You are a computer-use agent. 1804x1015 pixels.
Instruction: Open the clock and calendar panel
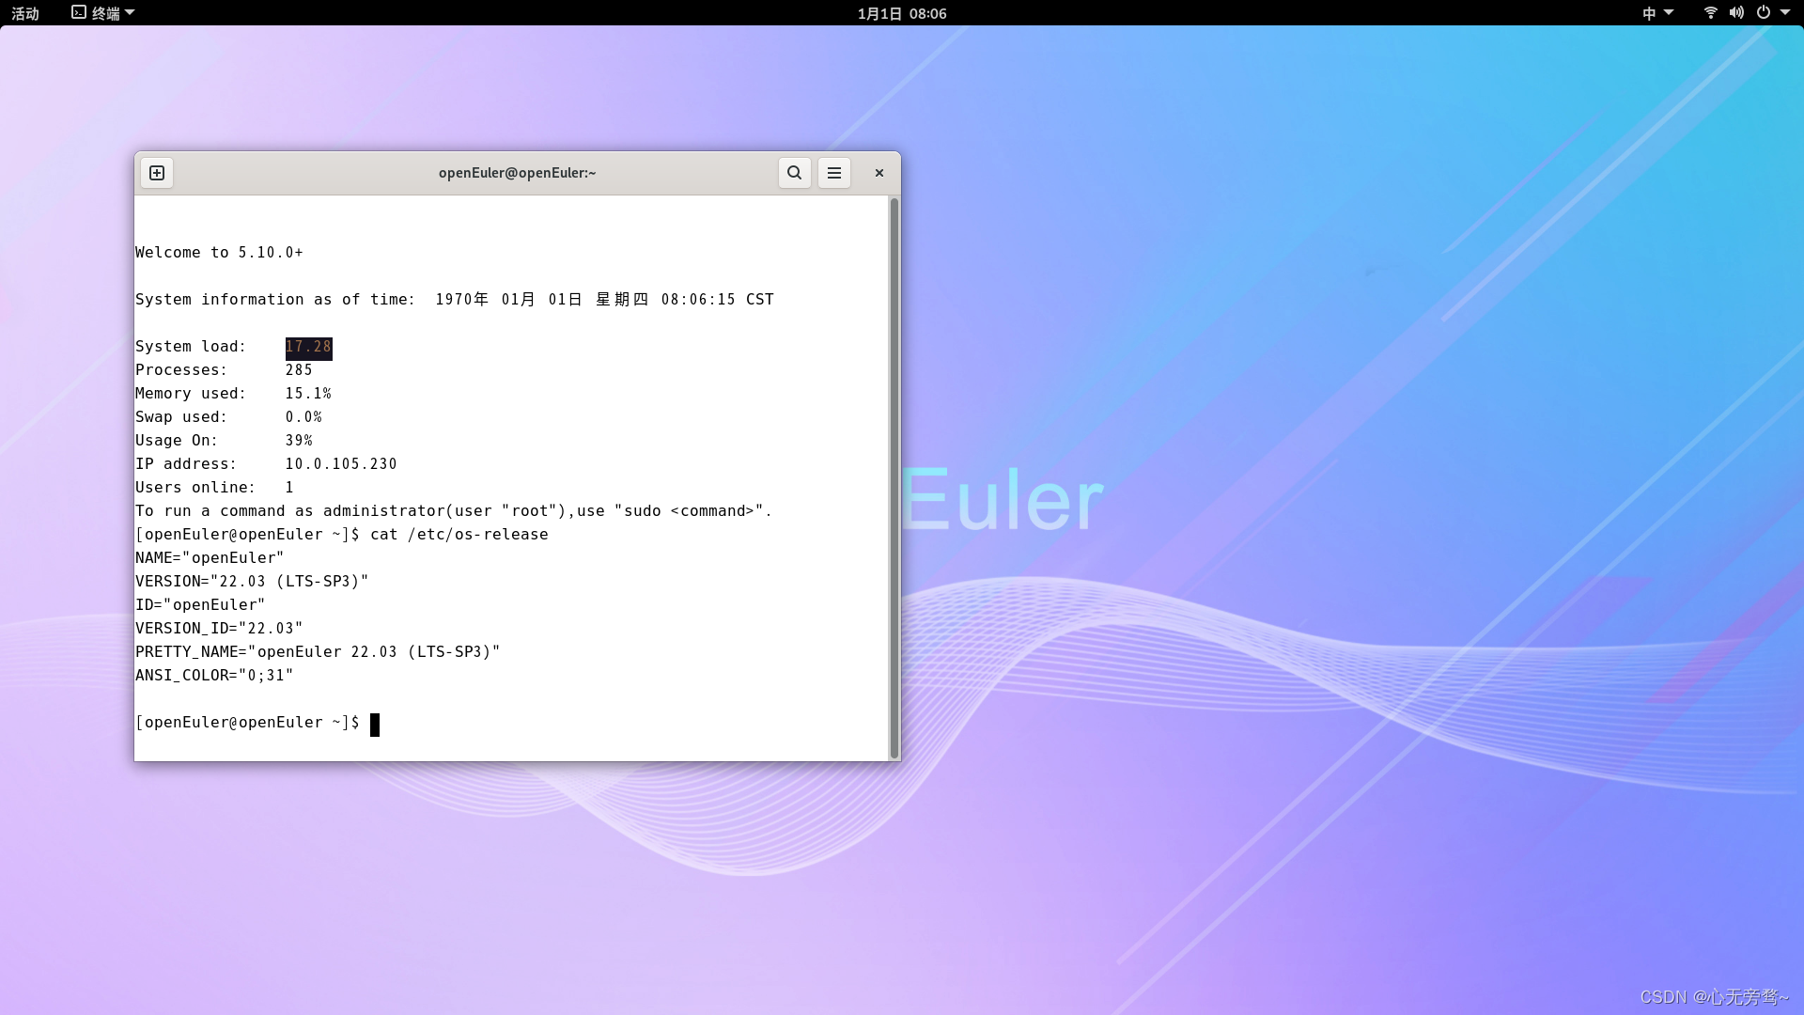(x=901, y=13)
